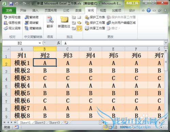Image resolution: width=170 pixels, height=132 pixels.
Task: Switch to the 数据 ribbon tab
Action: pyautogui.click(x=79, y=11)
